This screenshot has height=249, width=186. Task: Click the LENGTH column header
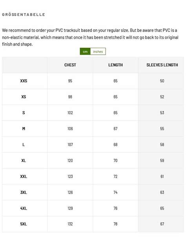coord(115,65)
